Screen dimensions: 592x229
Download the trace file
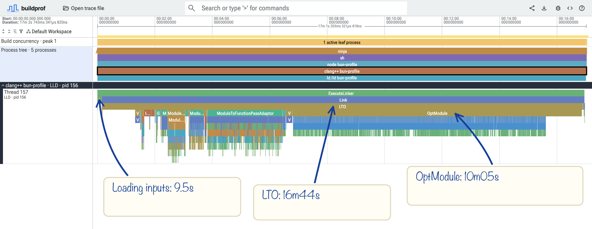544,8
